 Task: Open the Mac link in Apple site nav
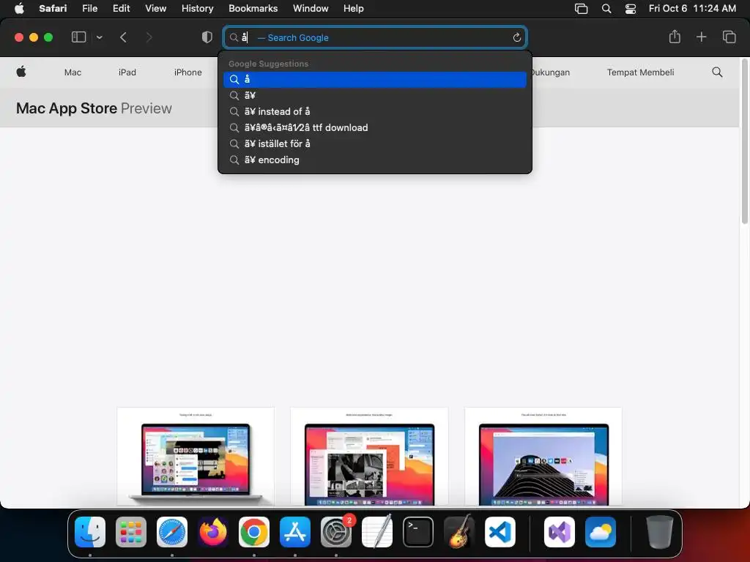click(73, 72)
